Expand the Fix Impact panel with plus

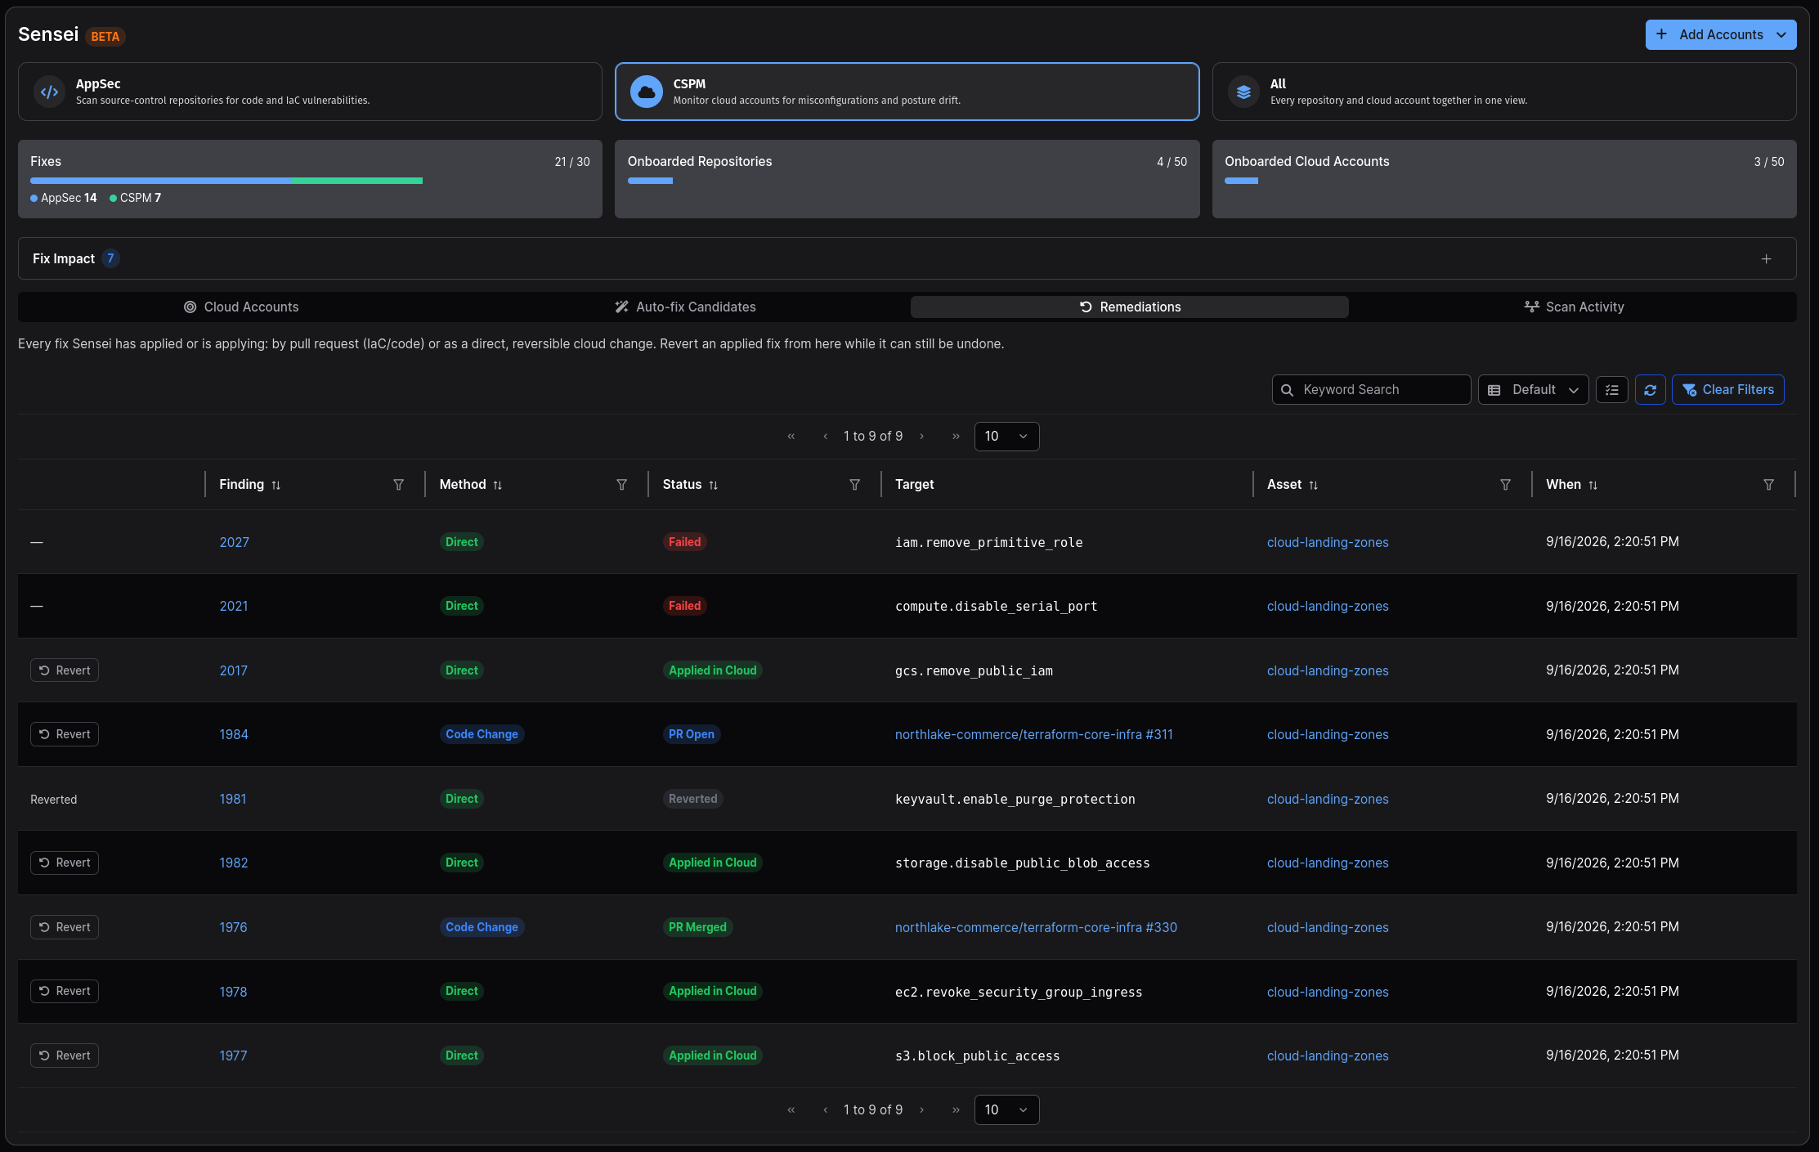coord(1766,259)
